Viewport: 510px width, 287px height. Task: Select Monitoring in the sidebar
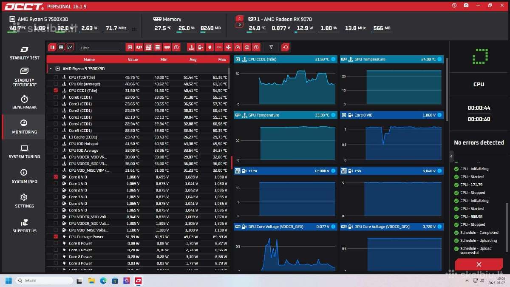tap(25, 127)
